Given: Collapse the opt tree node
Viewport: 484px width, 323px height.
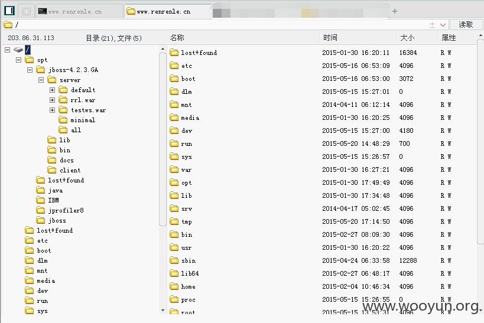Looking at the screenshot, I should [18, 60].
